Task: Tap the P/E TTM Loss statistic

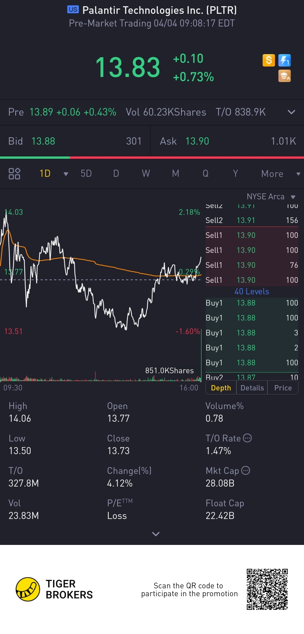Action: pos(120,509)
